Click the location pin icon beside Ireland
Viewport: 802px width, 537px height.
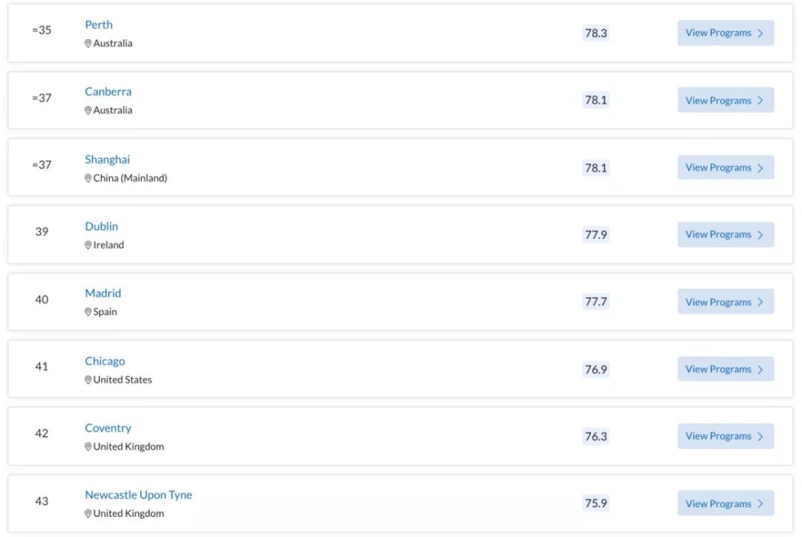coord(88,245)
